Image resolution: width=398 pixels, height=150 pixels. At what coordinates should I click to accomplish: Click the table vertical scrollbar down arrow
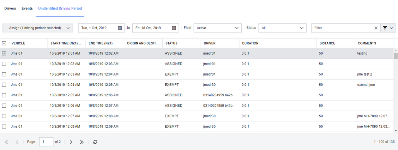tap(396, 130)
